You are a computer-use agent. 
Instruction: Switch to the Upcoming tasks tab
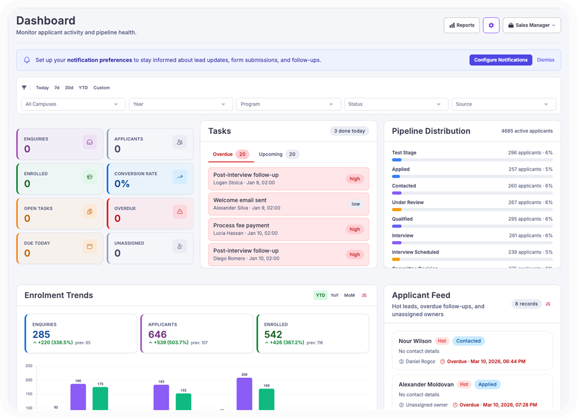click(x=279, y=154)
